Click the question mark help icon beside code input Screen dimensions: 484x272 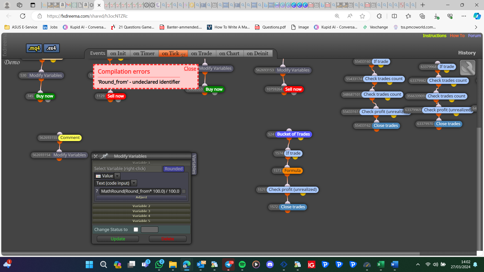pyautogui.click(x=97, y=191)
